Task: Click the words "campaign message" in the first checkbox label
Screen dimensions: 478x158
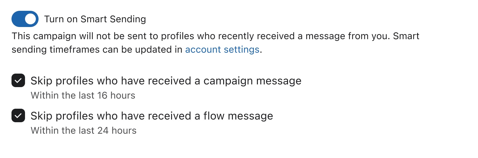Action: (252, 81)
